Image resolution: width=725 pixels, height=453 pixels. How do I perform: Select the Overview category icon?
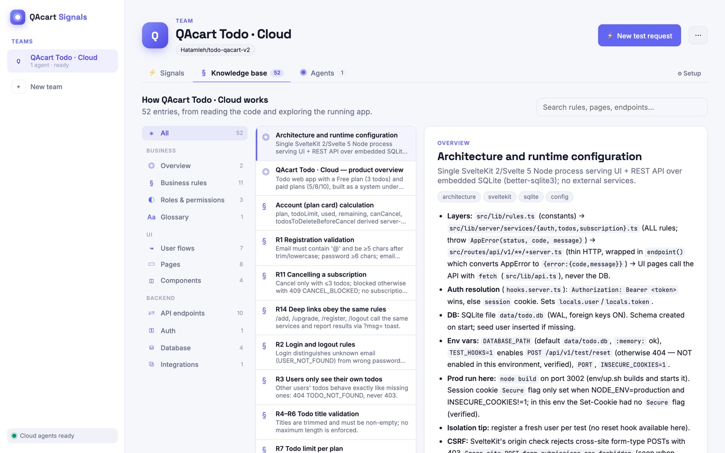point(151,166)
